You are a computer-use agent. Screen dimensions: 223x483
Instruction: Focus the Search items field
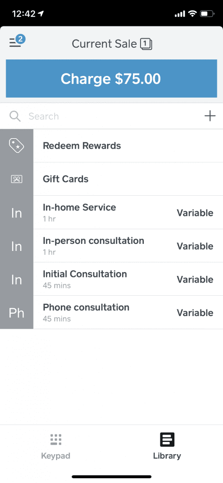[x=111, y=116]
